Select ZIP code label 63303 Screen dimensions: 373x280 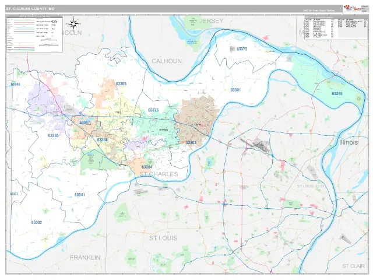[x=191, y=142]
